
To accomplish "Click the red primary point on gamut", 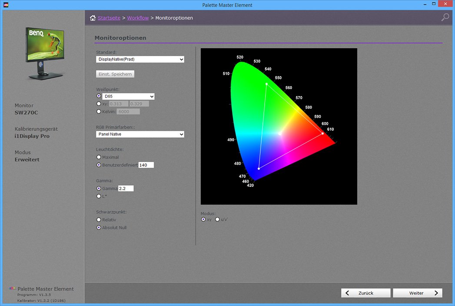I will pyautogui.click(x=323, y=133).
